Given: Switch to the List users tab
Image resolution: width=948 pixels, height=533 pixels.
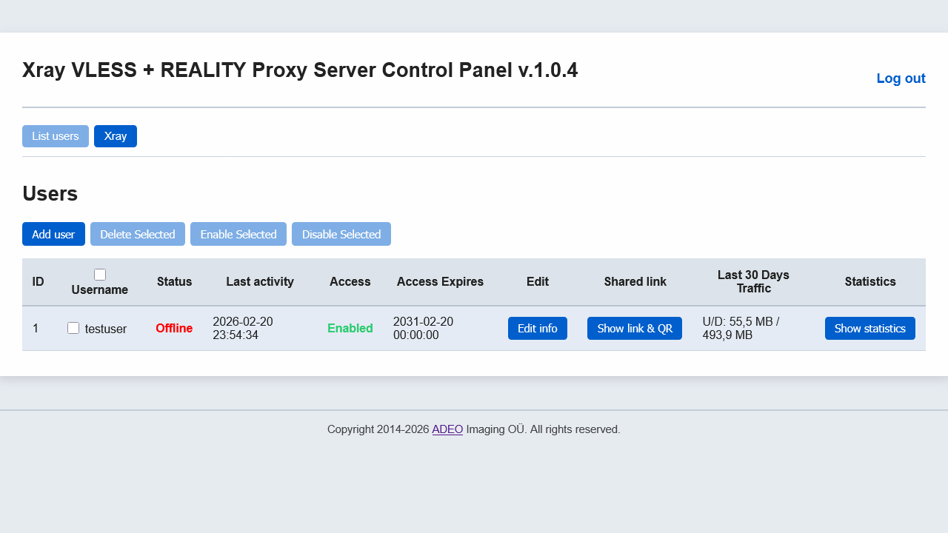Looking at the screenshot, I should click(x=56, y=136).
